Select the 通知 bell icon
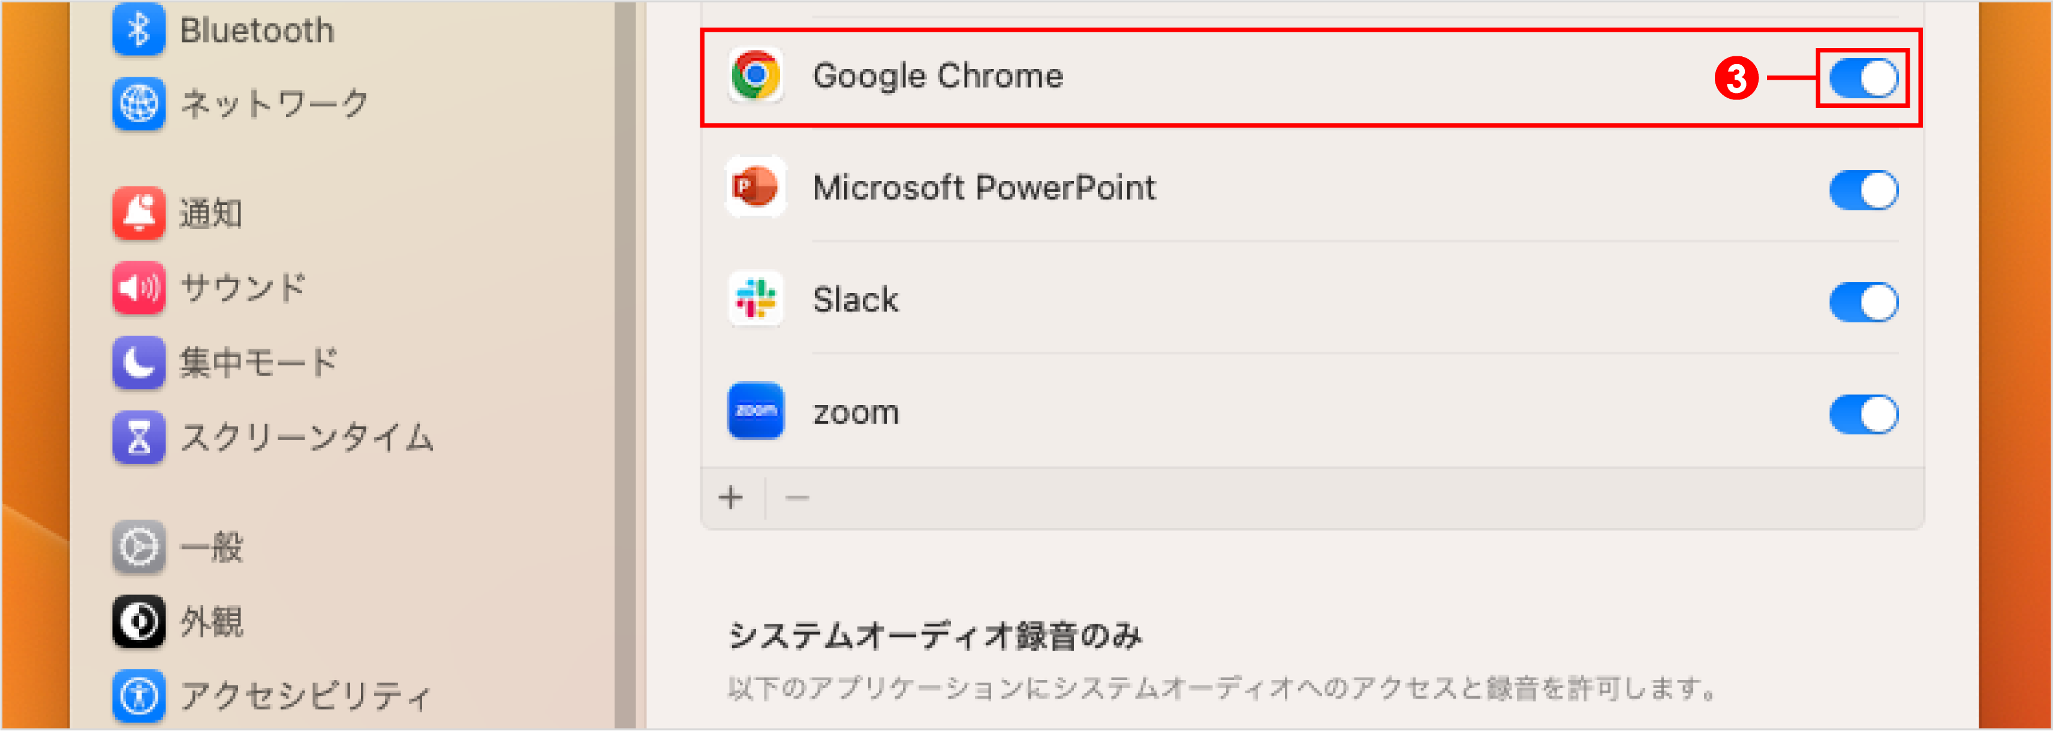Image resolution: width=2053 pixels, height=731 pixels. (139, 213)
